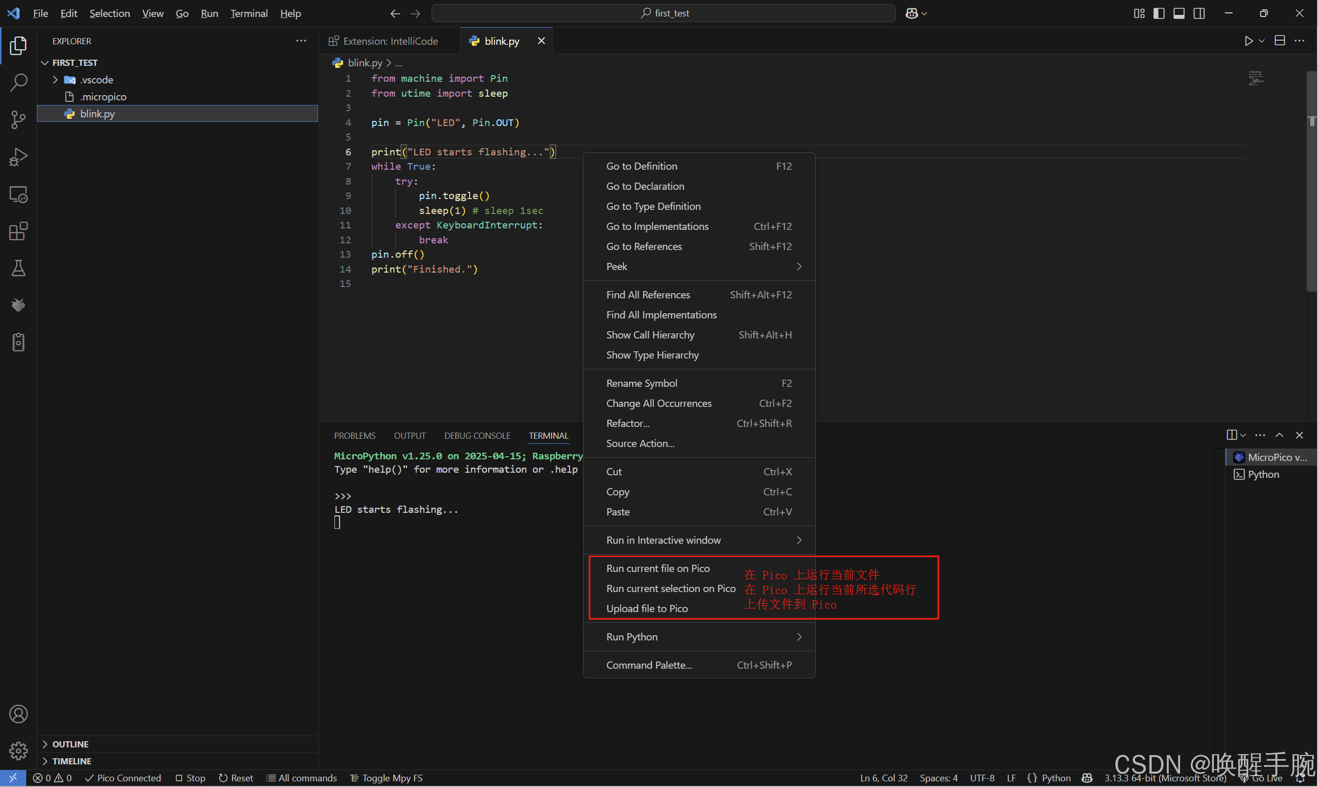Viewport: 1318px width, 787px height.
Task: Open the Extensions view
Action: [x=19, y=231]
